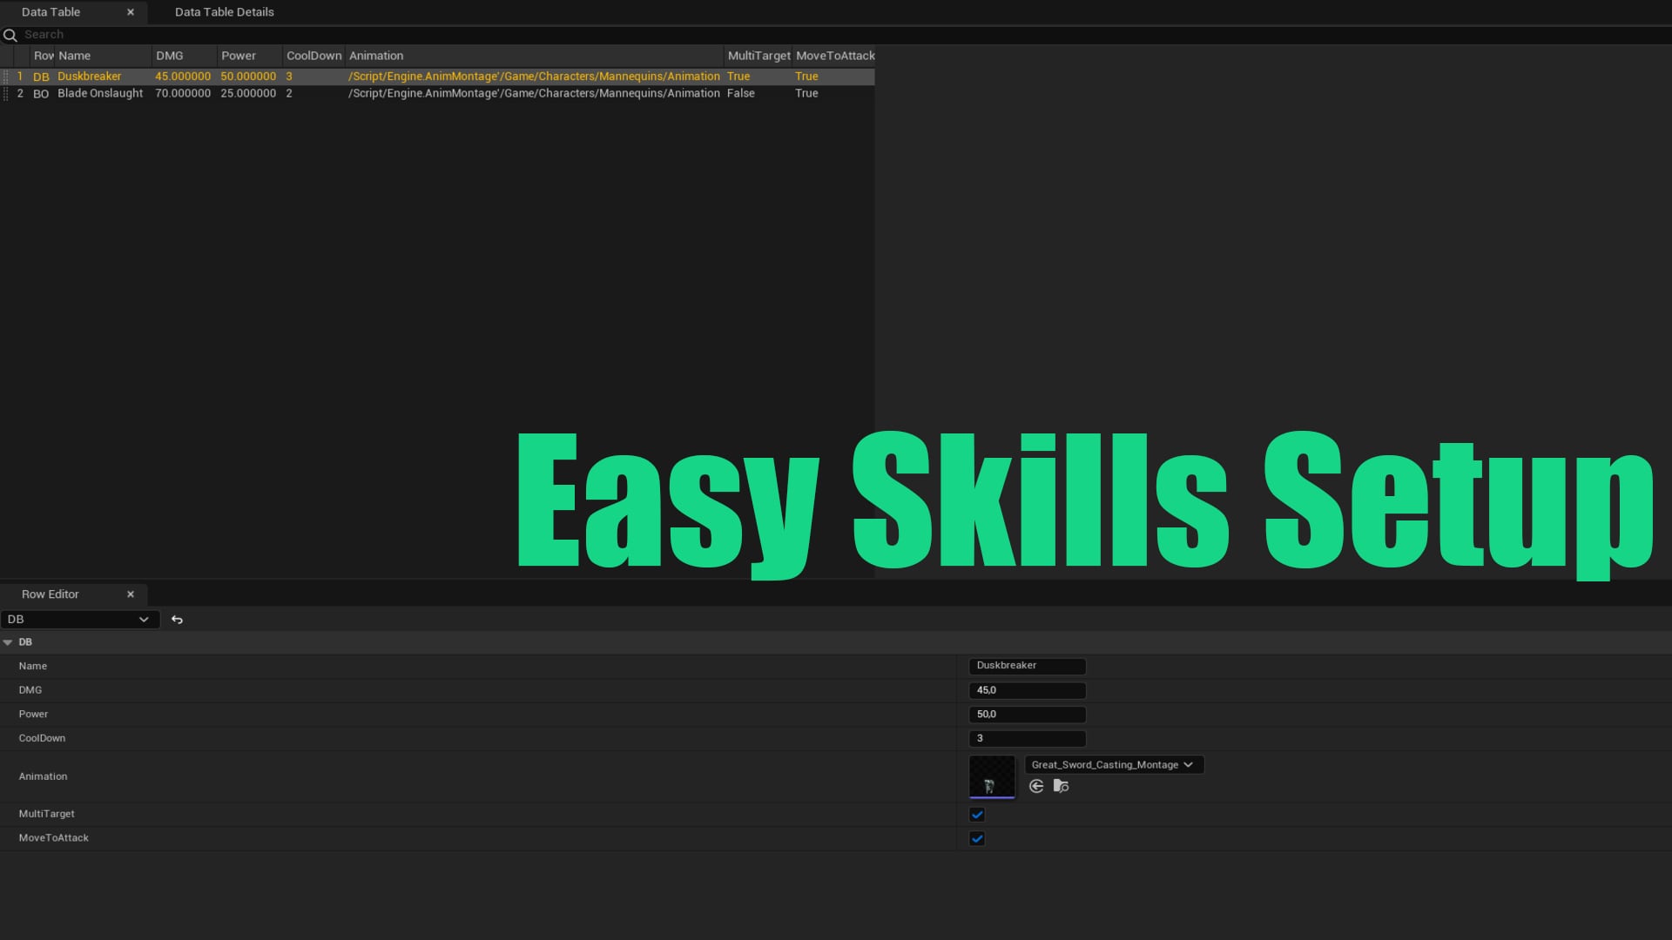The width and height of the screenshot is (1672, 940).
Task: Click the Animation montage thumbnail preview
Action: click(992, 776)
